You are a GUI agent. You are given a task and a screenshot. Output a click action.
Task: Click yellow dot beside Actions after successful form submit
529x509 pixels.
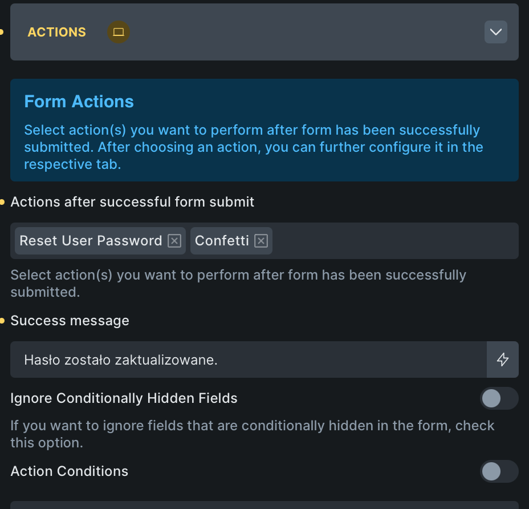pyautogui.click(x=2, y=202)
